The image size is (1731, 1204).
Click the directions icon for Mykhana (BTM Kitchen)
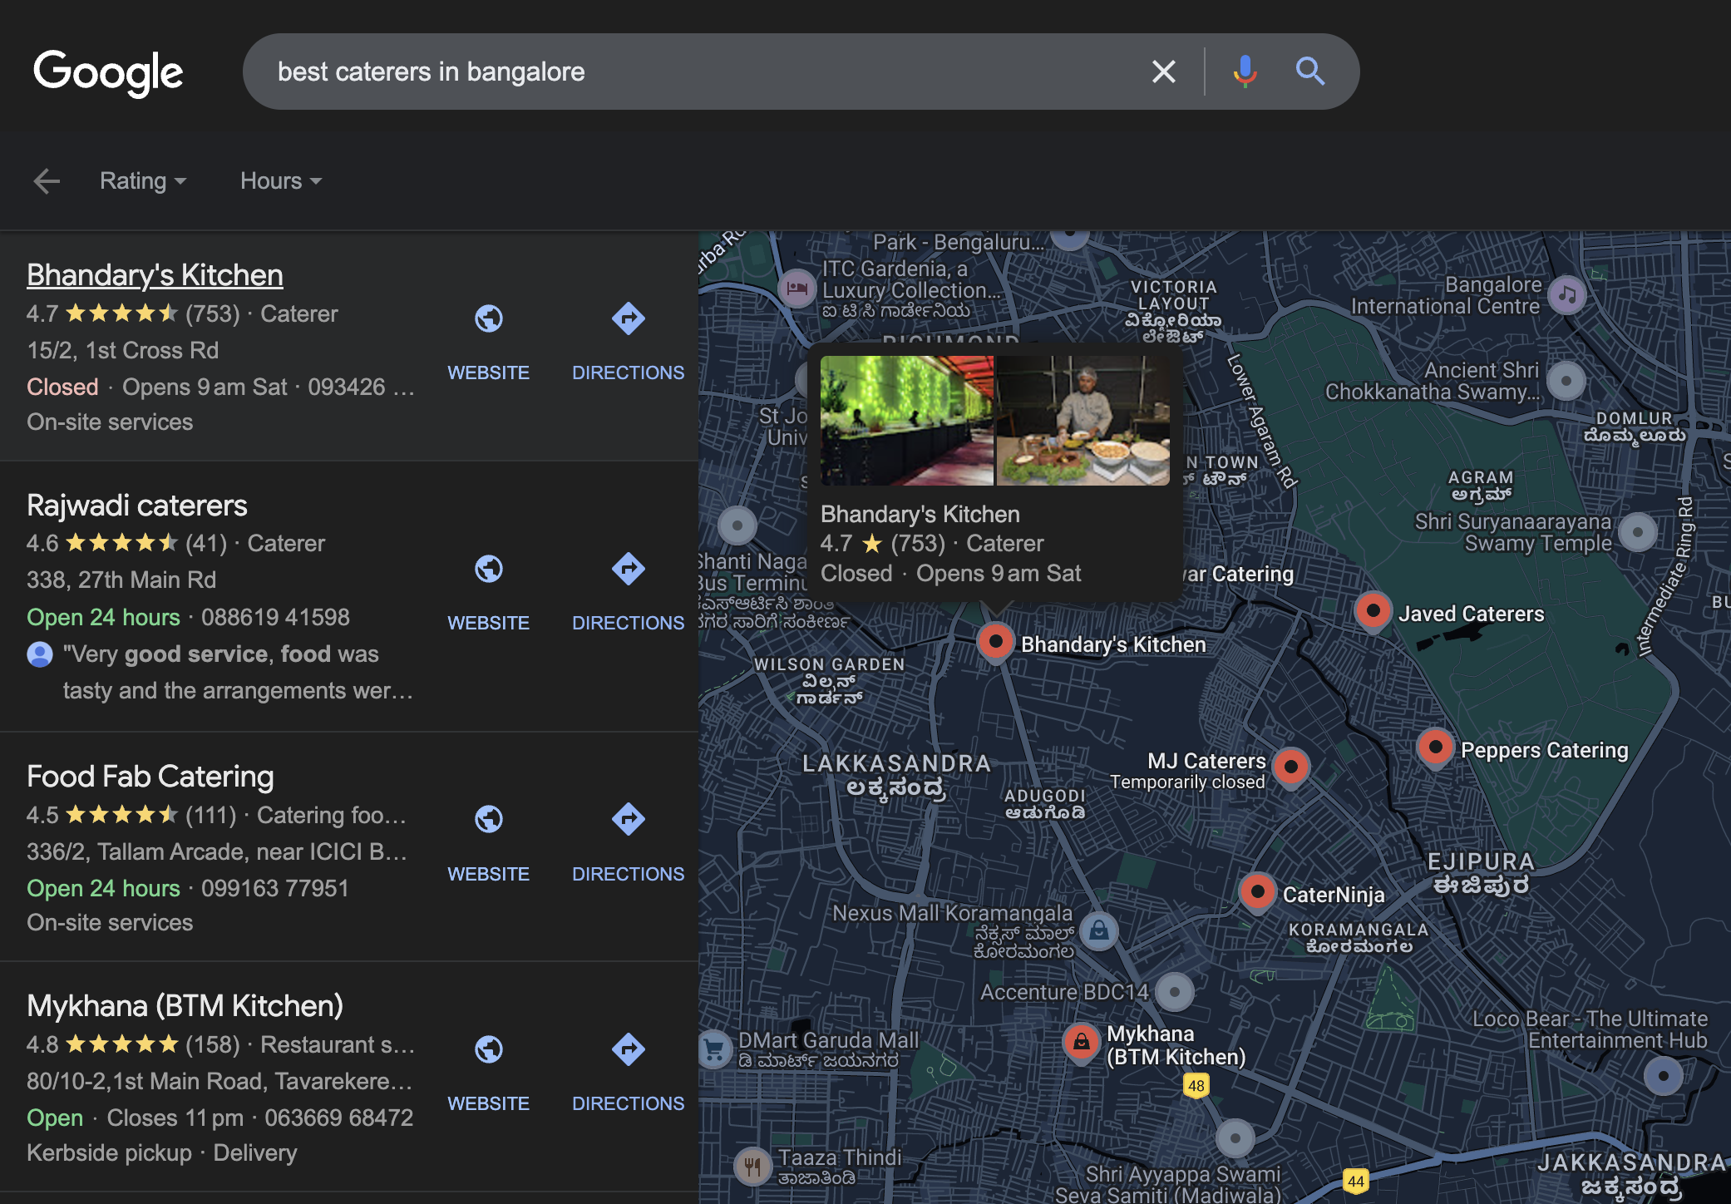pyautogui.click(x=629, y=1049)
